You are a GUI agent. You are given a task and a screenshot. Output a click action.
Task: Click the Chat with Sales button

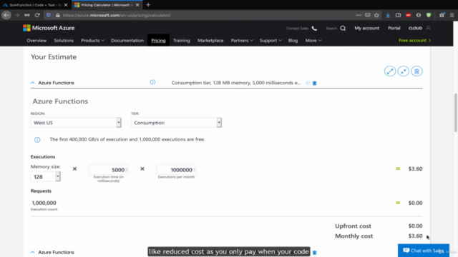(424, 251)
